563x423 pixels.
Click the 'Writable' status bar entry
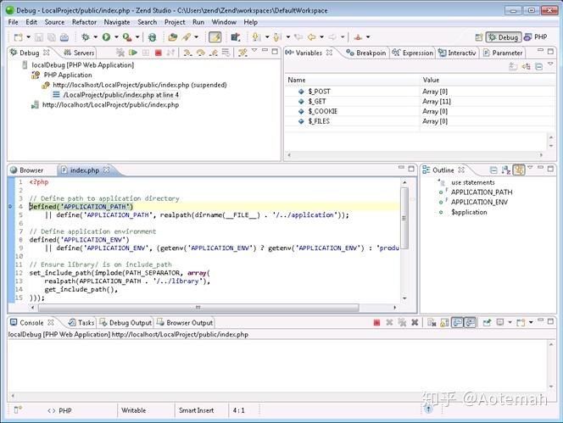click(x=134, y=410)
